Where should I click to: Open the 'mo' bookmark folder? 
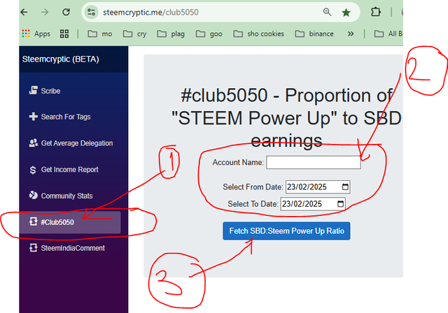(99, 34)
